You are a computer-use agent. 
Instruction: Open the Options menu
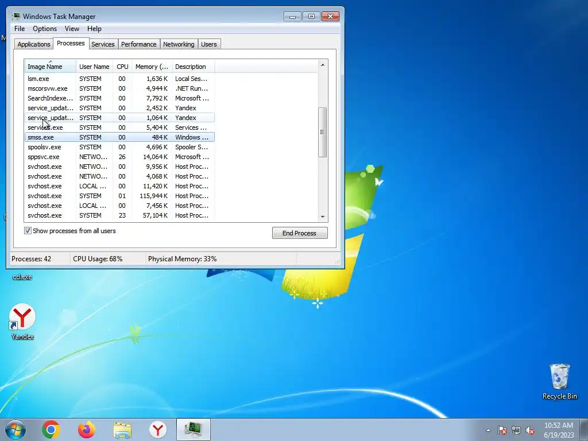tap(45, 29)
